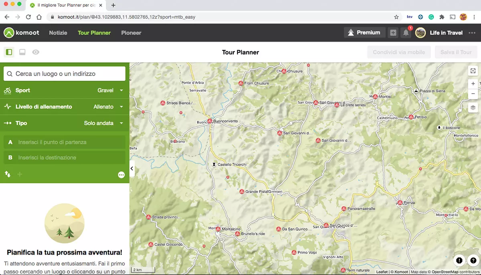Open the Notizie menu item

(x=58, y=33)
